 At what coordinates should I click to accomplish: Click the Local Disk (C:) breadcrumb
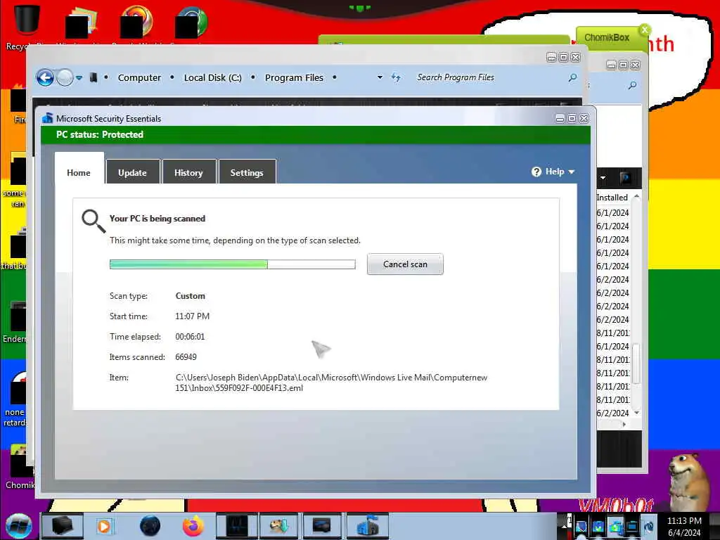point(212,77)
